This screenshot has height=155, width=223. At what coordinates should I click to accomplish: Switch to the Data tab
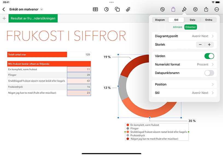(x=192, y=20)
